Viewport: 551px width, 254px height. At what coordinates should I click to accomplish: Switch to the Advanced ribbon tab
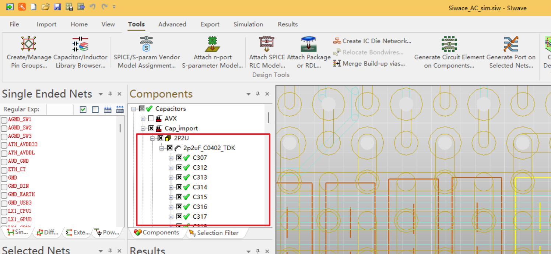172,24
